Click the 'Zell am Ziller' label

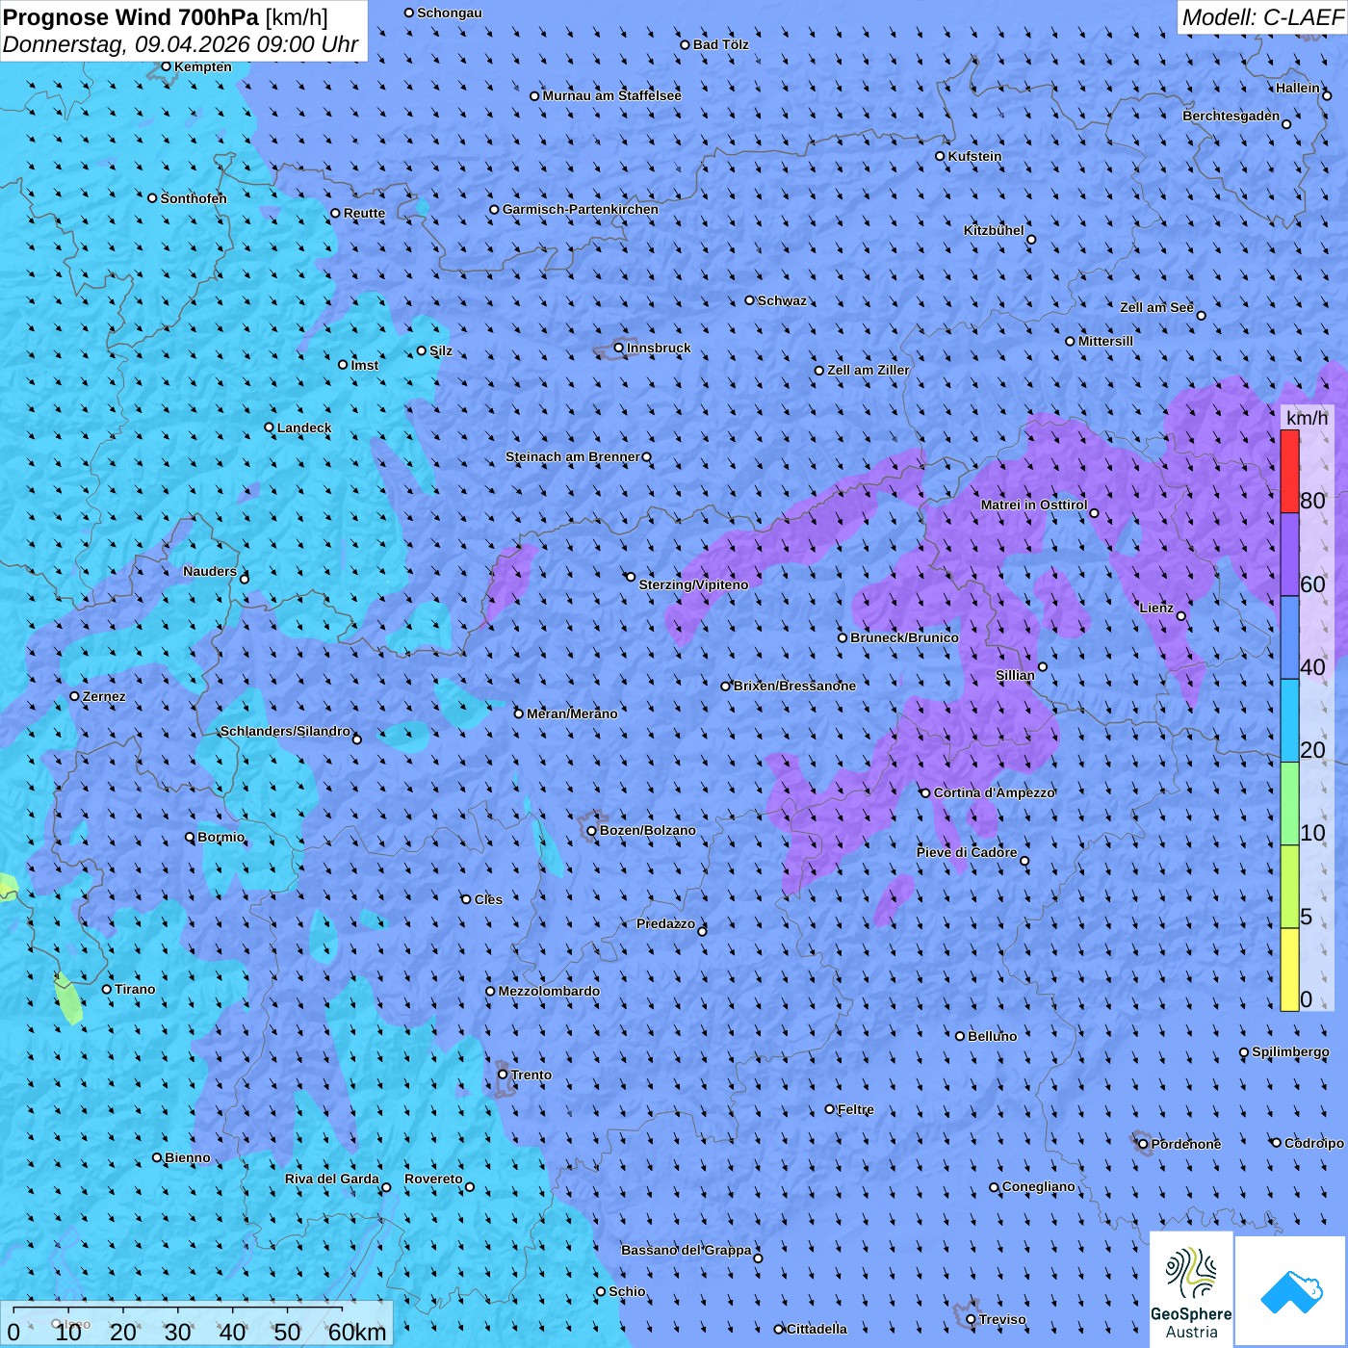coord(868,370)
